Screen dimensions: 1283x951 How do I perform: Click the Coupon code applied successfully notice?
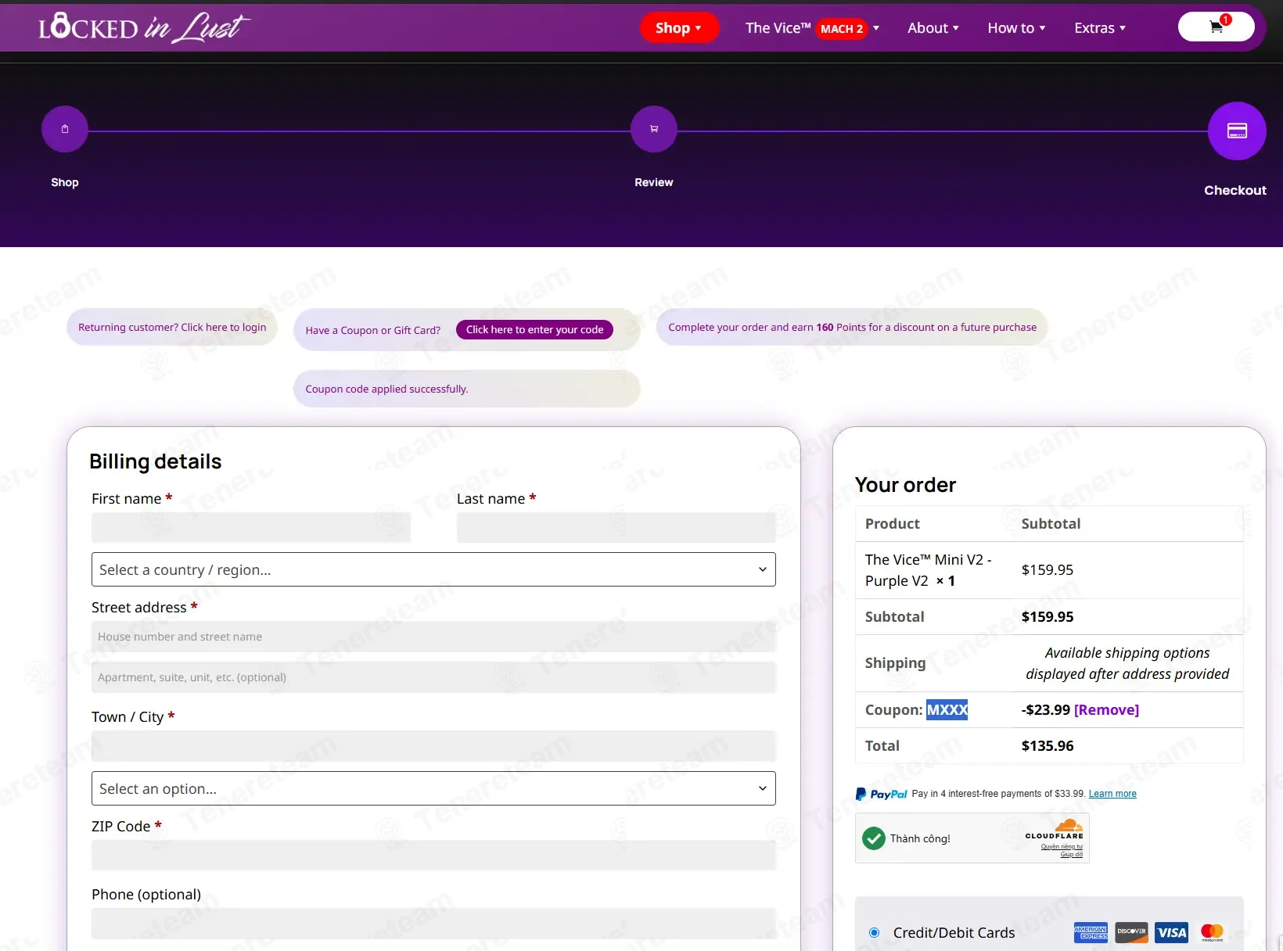click(x=467, y=389)
